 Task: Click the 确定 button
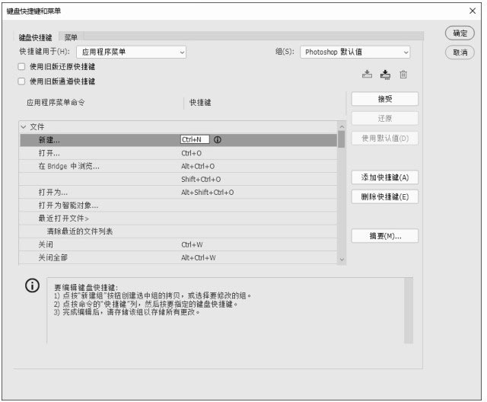[x=460, y=33]
